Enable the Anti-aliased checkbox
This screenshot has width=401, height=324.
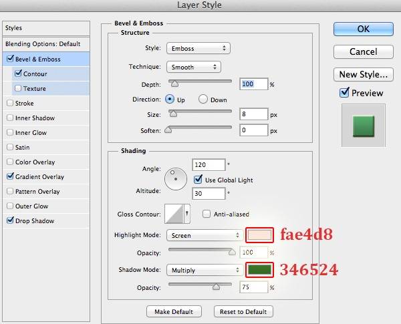tap(207, 214)
